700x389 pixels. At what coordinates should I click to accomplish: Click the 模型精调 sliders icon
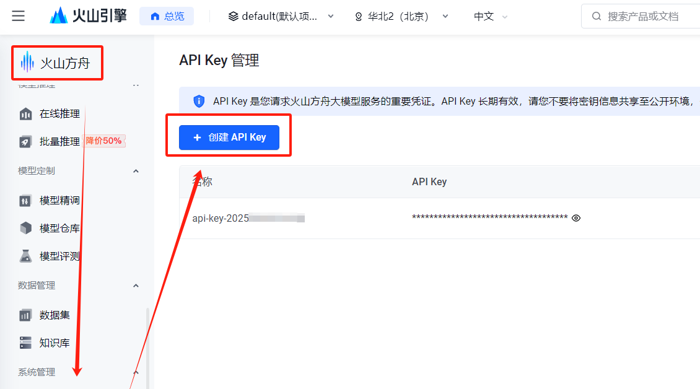point(25,201)
